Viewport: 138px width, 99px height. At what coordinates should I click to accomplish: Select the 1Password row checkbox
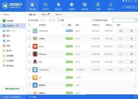point(30,31)
